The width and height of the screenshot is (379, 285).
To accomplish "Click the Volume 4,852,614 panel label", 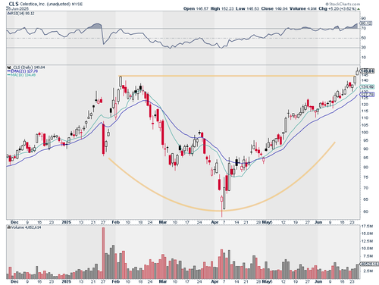I will pyautogui.click(x=25, y=227).
